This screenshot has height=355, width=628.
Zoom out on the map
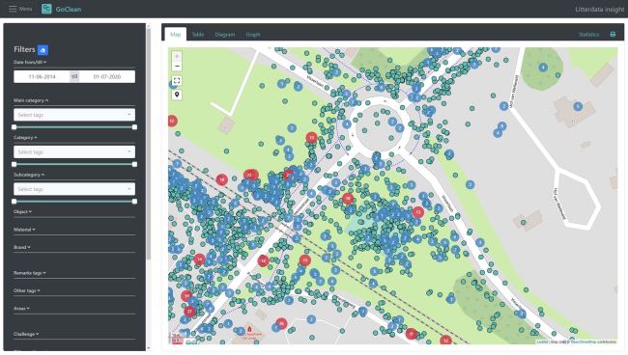point(177,67)
